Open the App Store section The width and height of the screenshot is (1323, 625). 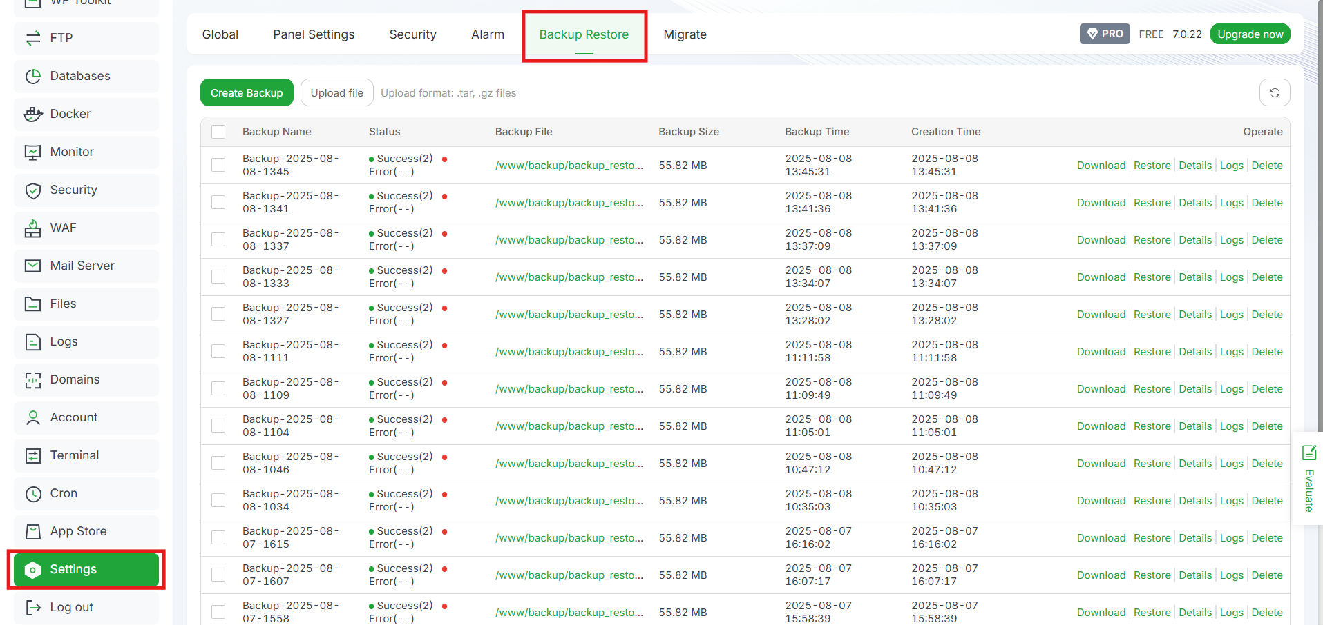(x=78, y=531)
